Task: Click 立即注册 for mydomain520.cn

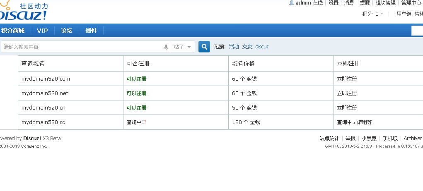Action: (347, 108)
